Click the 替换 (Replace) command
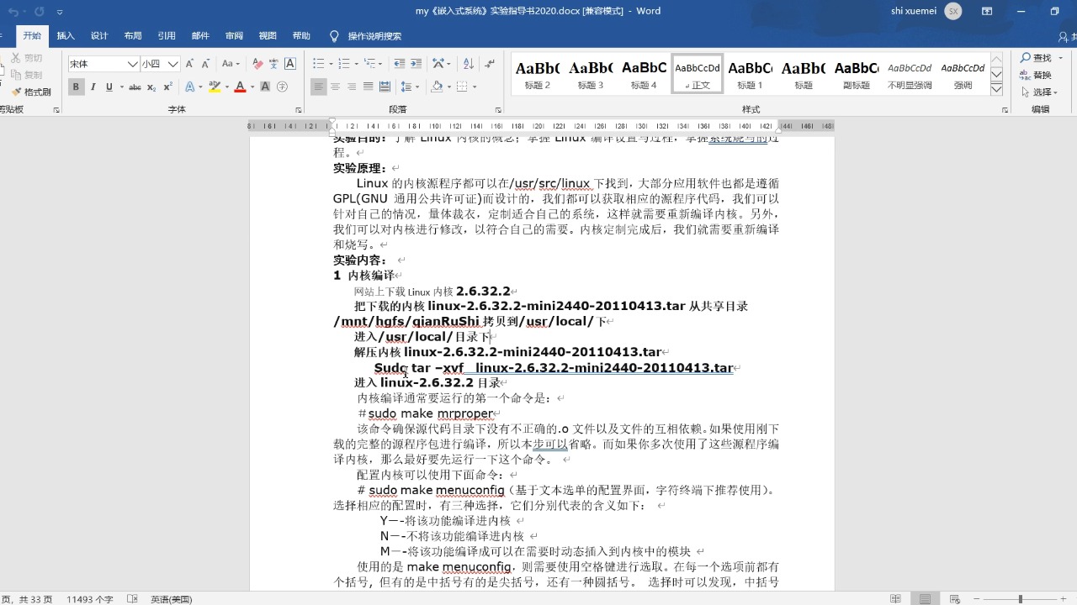The height and width of the screenshot is (605, 1077). point(1042,75)
